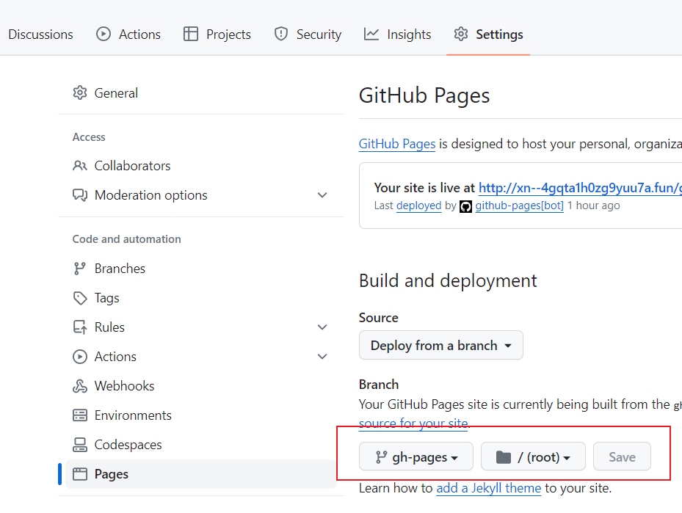Click the GitHub Pages page heading
This screenshot has height=513, width=682.
pyautogui.click(x=424, y=95)
